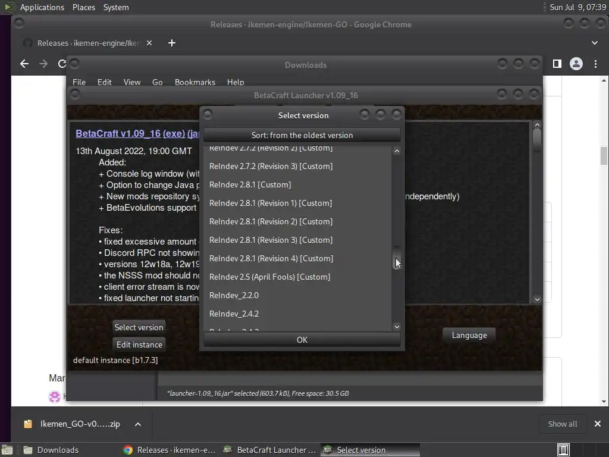
Task: Open Ikemen_GO zip file in downloads bar
Action: (72, 424)
